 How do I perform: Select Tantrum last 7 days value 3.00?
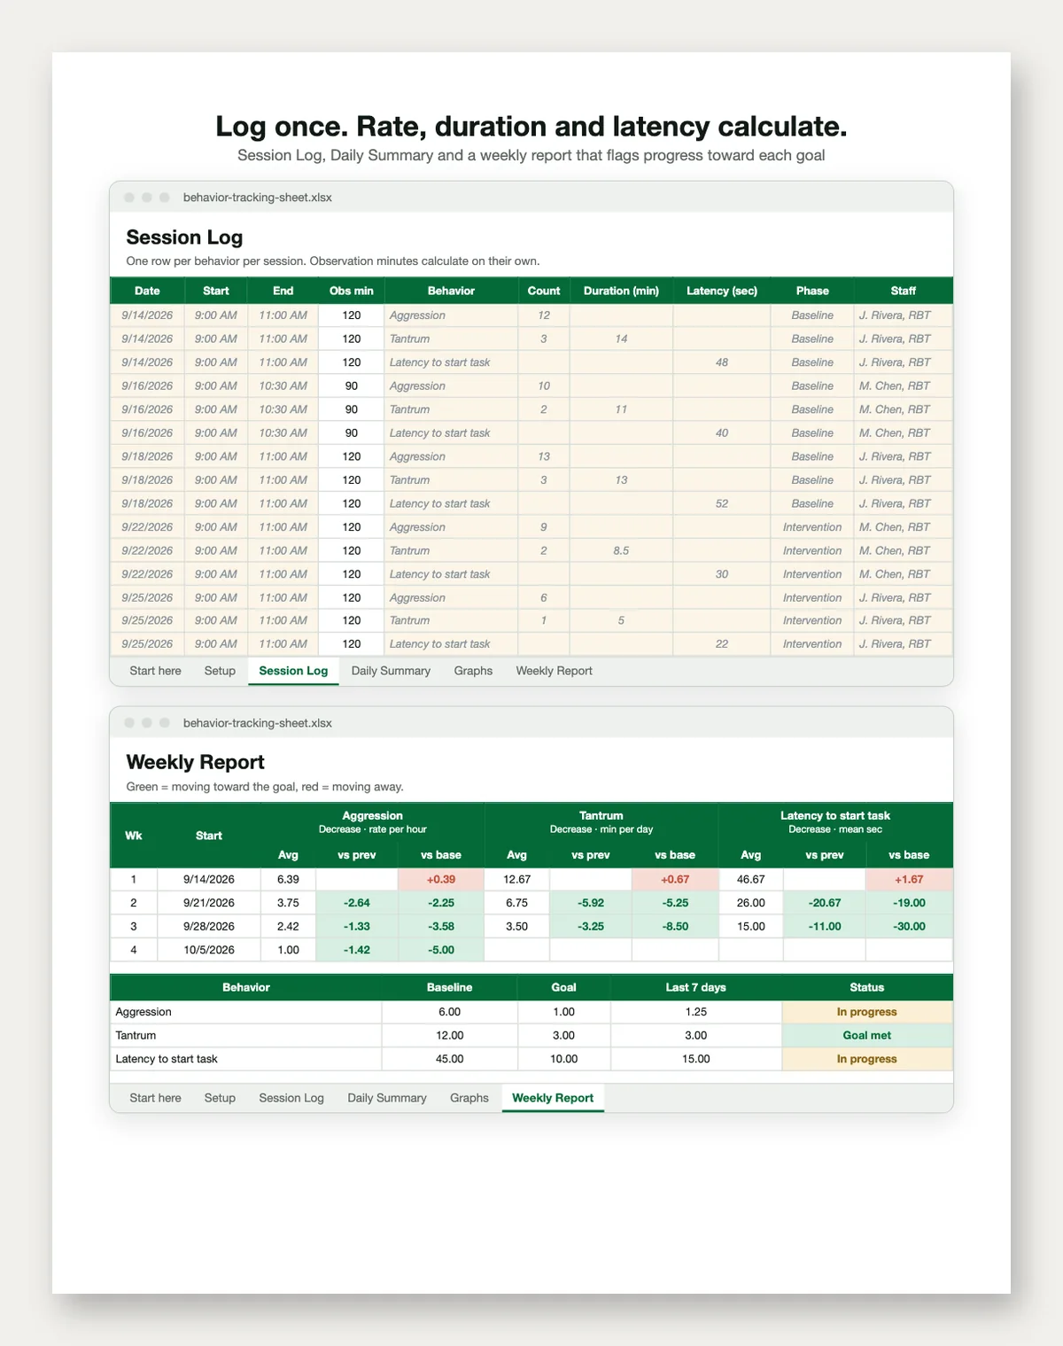(696, 1035)
